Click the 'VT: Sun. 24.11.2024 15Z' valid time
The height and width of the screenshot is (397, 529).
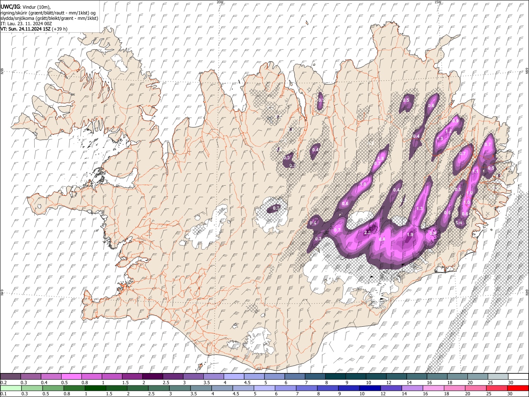pos(26,29)
